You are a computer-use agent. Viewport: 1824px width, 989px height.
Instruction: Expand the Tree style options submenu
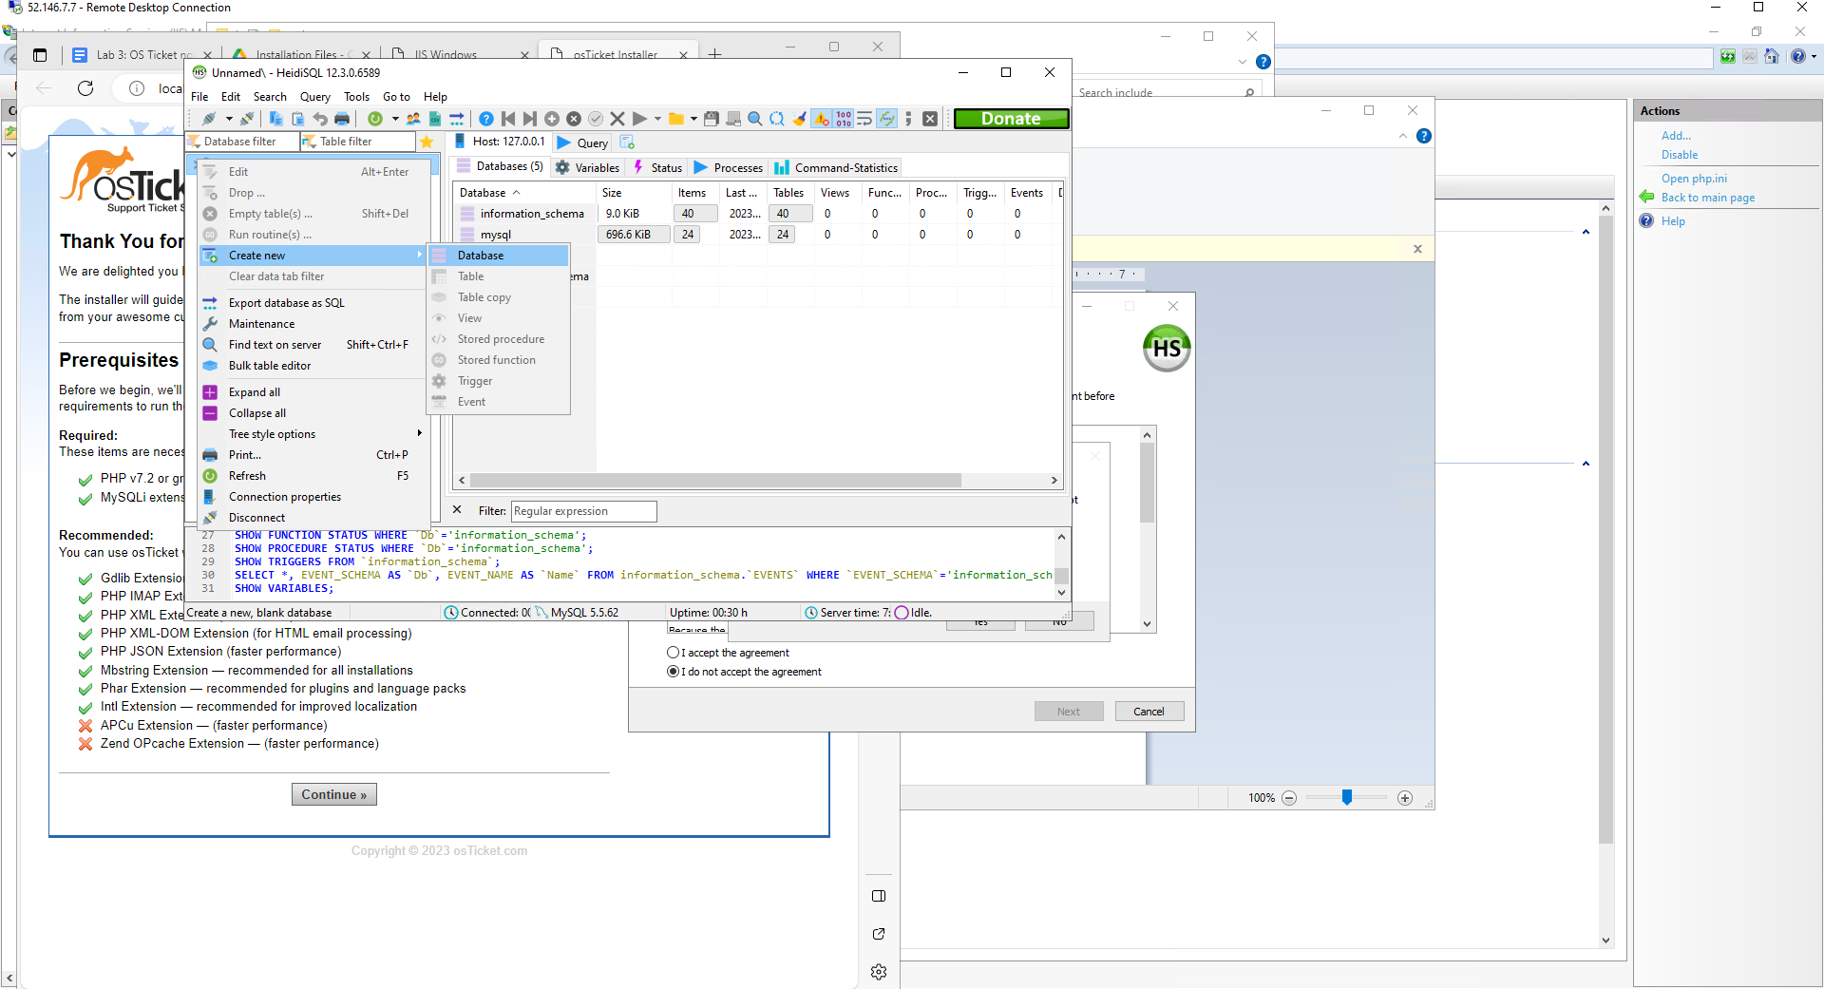419,433
